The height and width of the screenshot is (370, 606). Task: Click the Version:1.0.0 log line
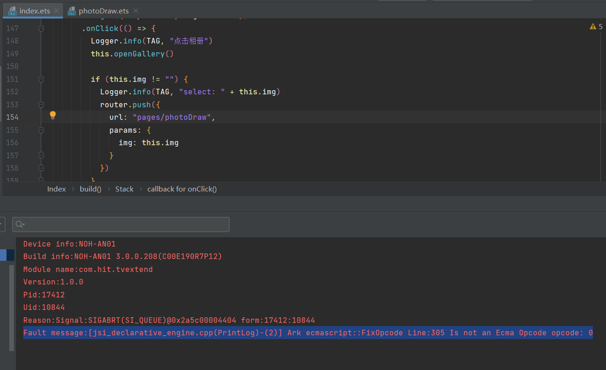pyautogui.click(x=53, y=282)
